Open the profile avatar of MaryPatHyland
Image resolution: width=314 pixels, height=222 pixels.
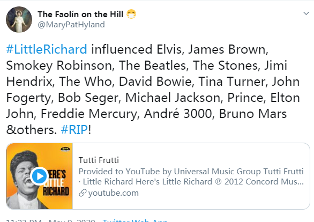(19, 19)
